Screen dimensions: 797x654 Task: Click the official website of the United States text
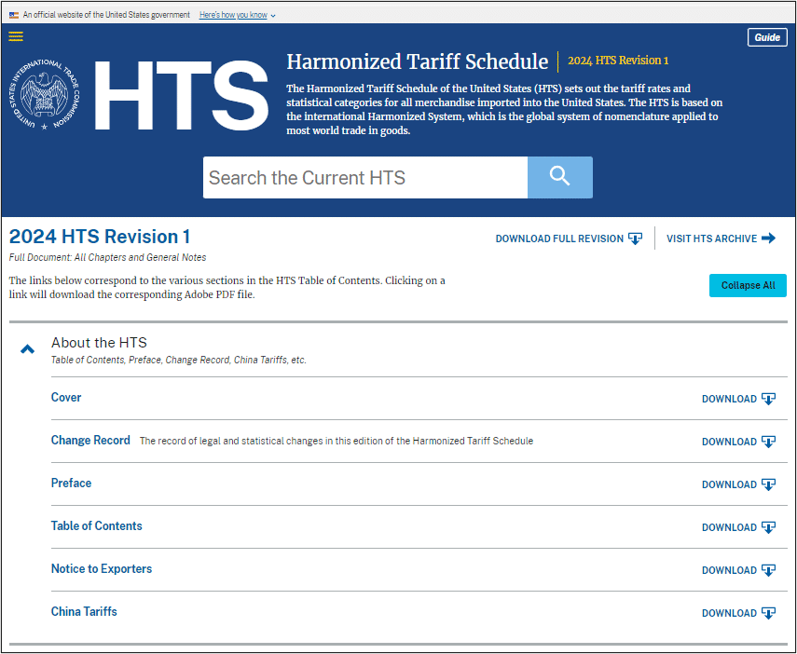point(106,15)
